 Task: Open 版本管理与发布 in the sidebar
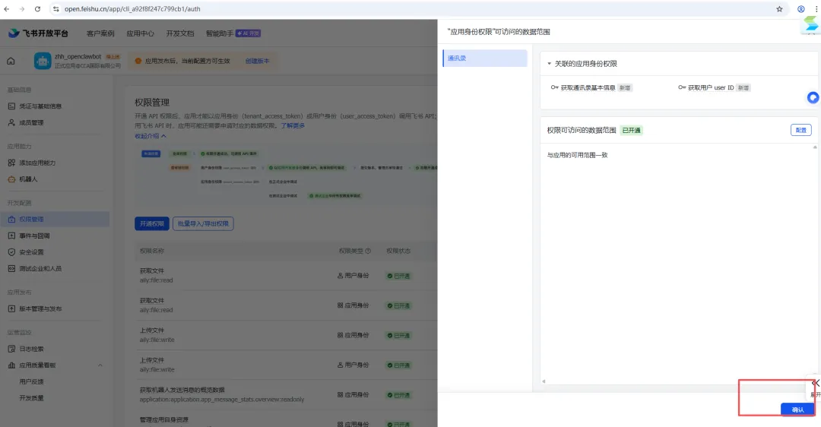click(40, 308)
